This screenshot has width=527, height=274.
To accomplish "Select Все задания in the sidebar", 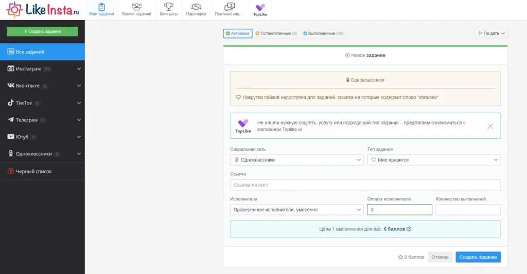I will tap(42, 52).
